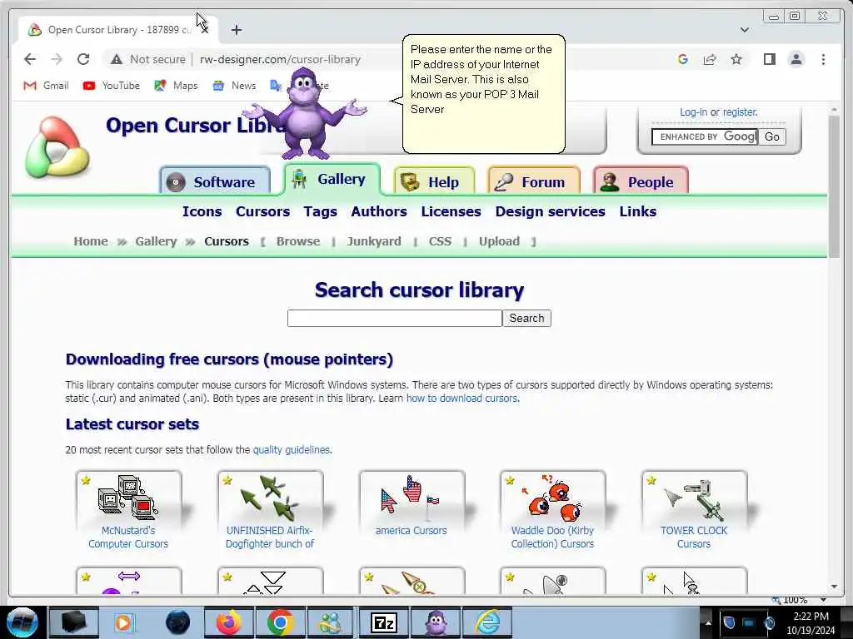Expand the tab search chevron
Image resolution: width=853 pixels, height=639 pixels.
coord(745,30)
